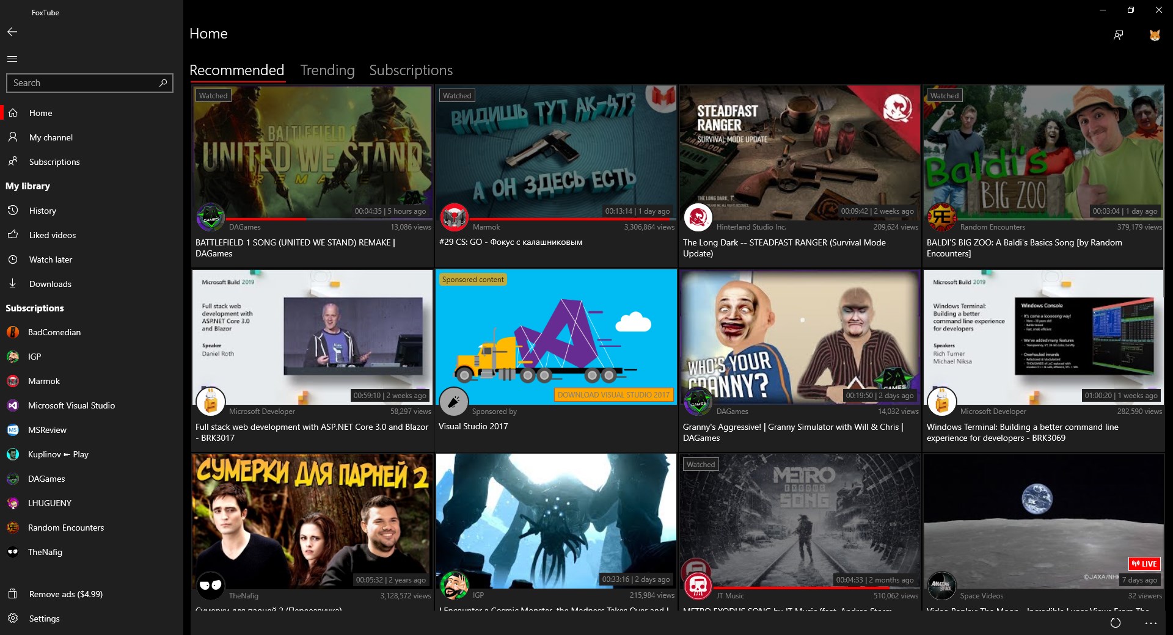Image resolution: width=1173 pixels, height=635 pixels.
Task: Toggle the hamburger navigation menu
Action: (x=12, y=59)
